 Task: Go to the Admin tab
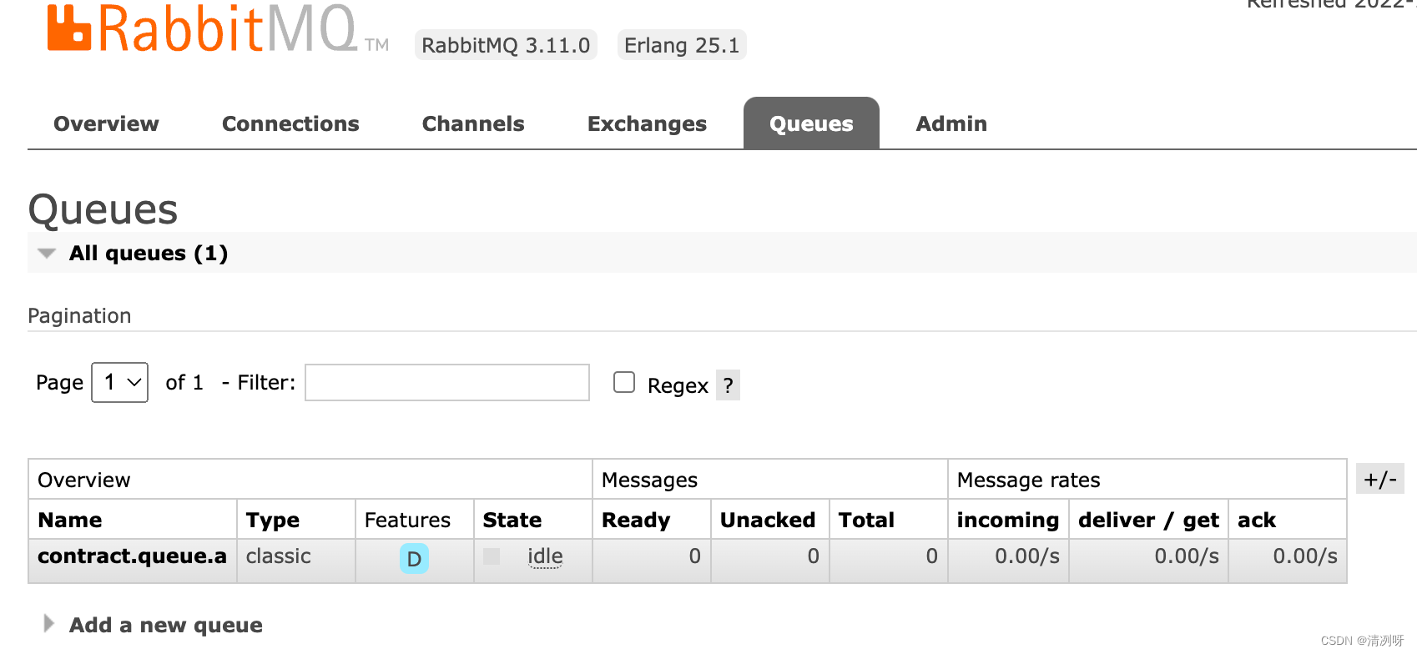click(951, 123)
